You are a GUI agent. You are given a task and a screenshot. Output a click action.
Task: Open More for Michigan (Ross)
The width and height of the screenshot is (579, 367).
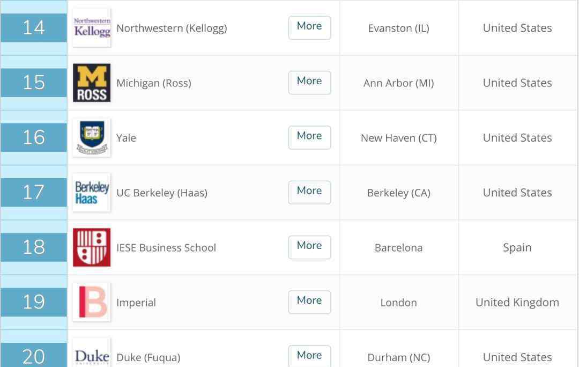309,83
